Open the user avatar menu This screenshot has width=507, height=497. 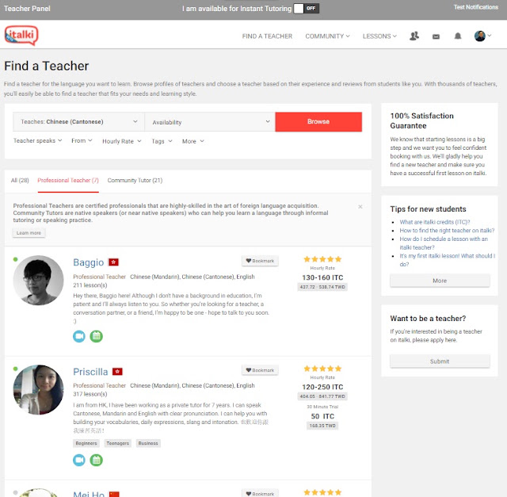coord(482,36)
